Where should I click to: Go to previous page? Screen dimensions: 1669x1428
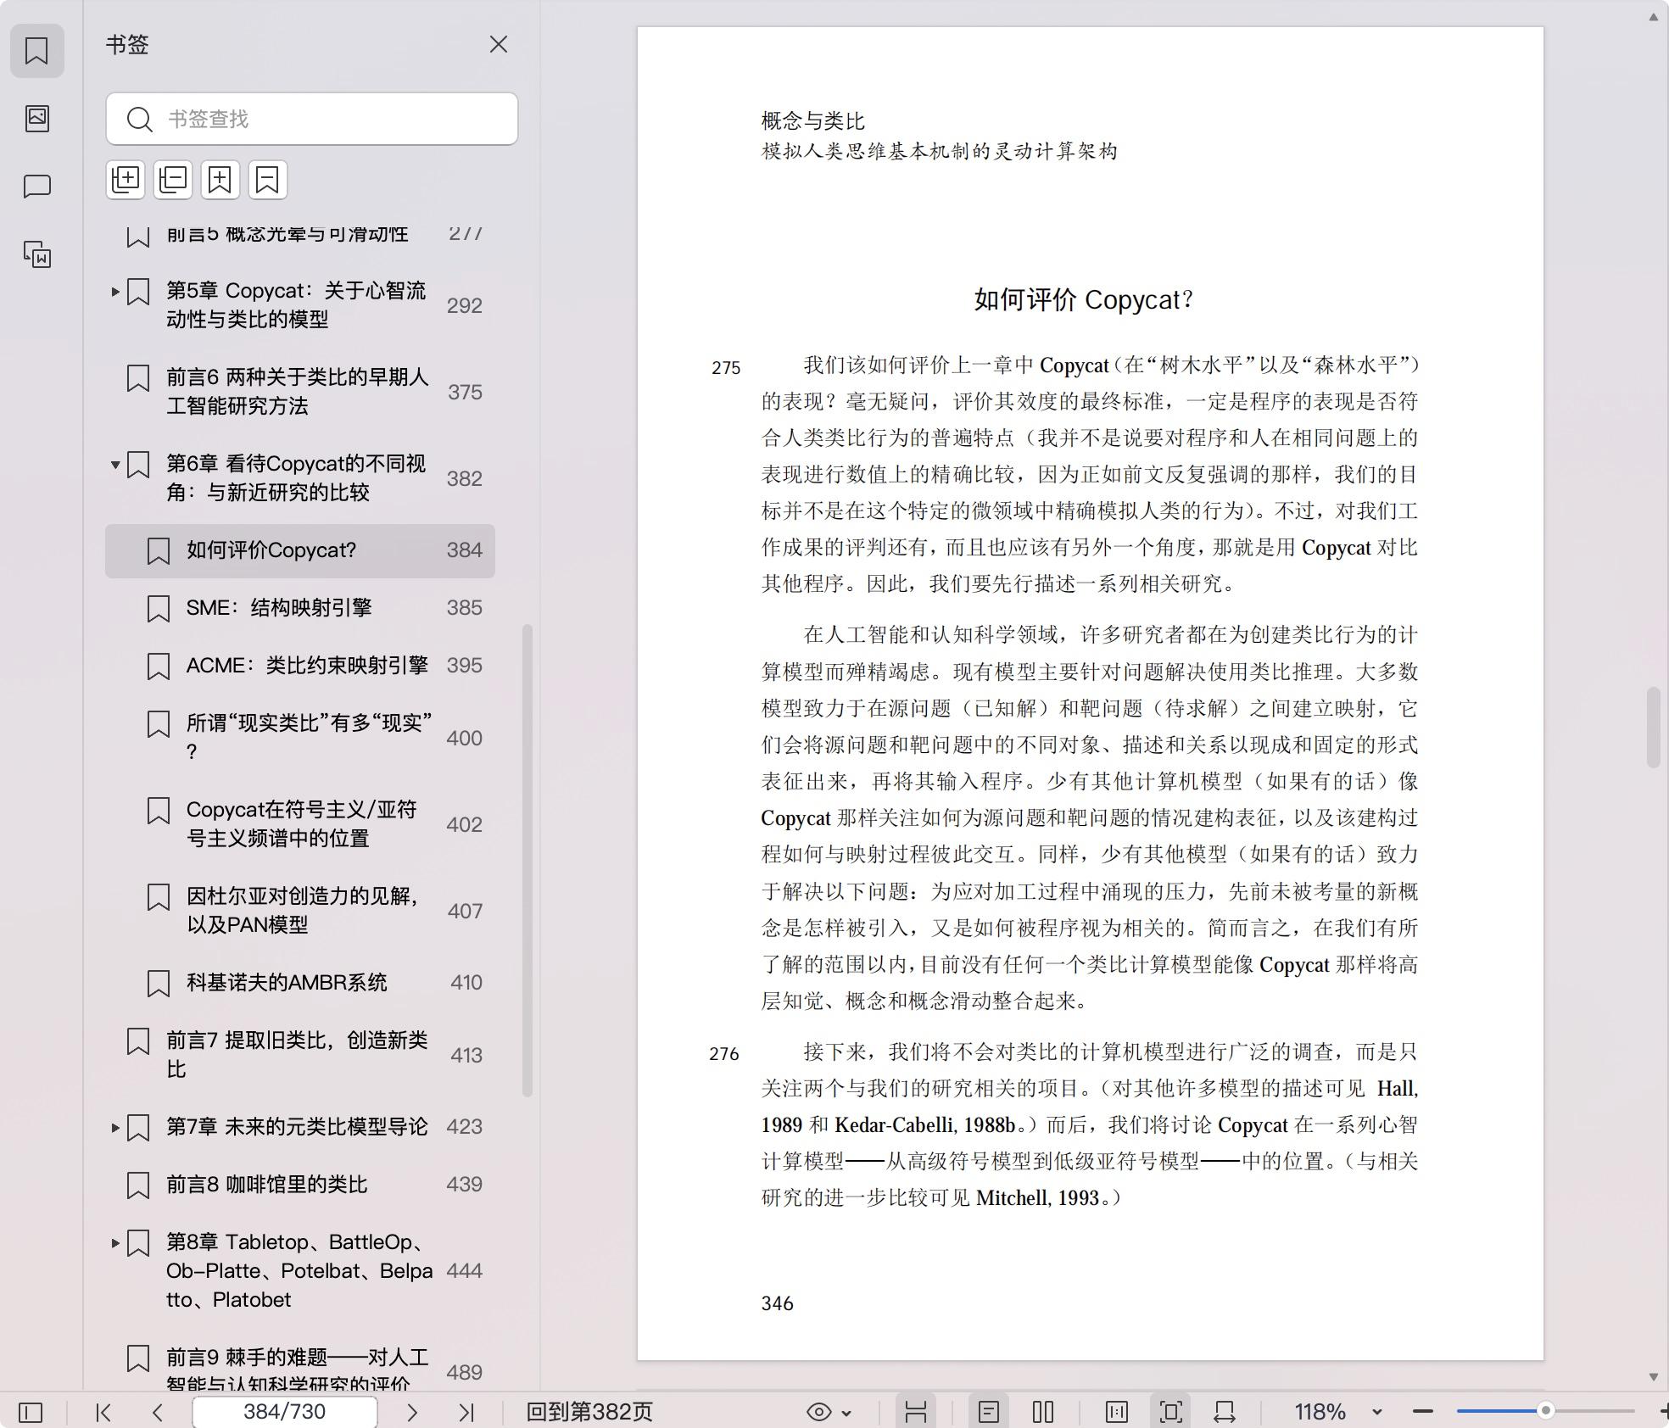coord(158,1412)
